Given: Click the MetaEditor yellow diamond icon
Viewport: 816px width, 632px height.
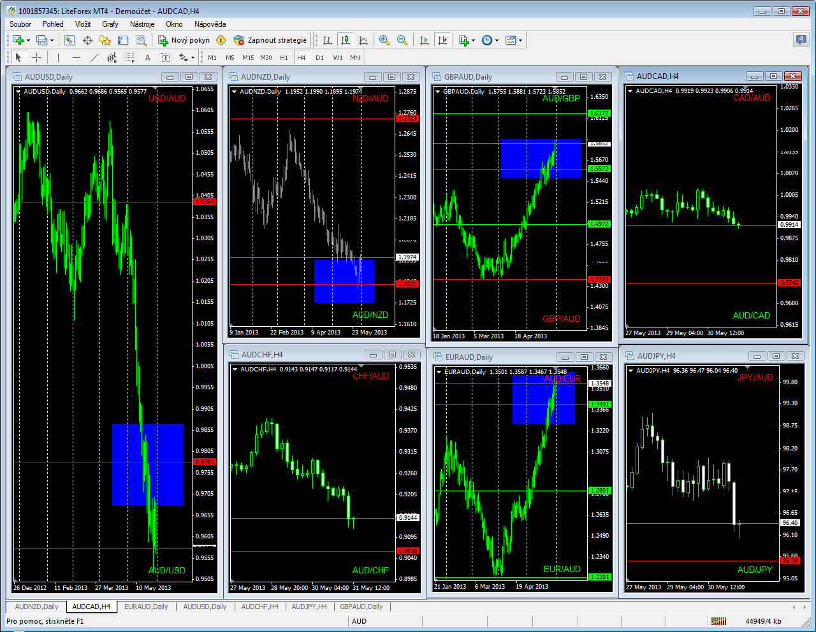Looking at the screenshot, I should pos(221,40).
